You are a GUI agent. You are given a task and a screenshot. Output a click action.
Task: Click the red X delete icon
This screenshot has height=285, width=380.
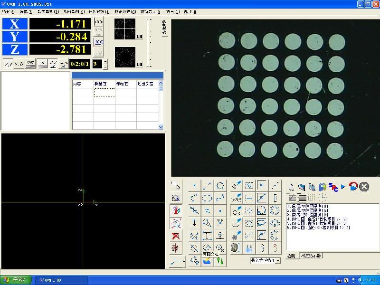pyautogui.click(x=176, y=236)
